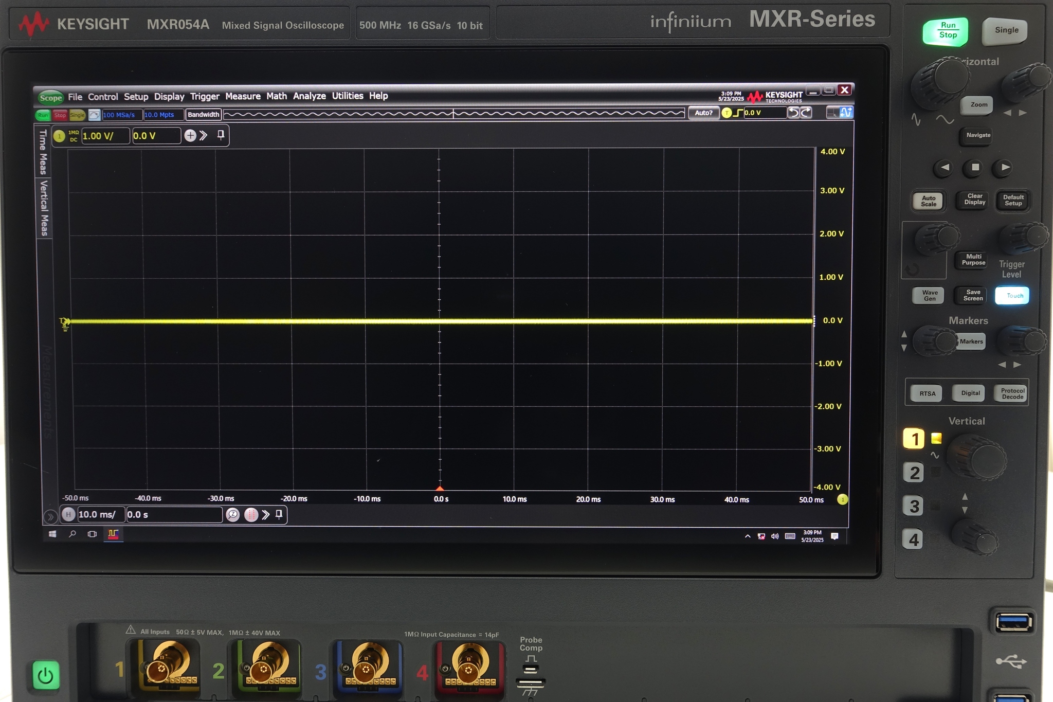Click the yellow T trigger source icon

(727, 113)
